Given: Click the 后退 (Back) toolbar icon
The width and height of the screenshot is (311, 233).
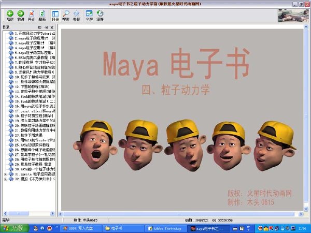Looking at the screenshot, I should point(10,16).
